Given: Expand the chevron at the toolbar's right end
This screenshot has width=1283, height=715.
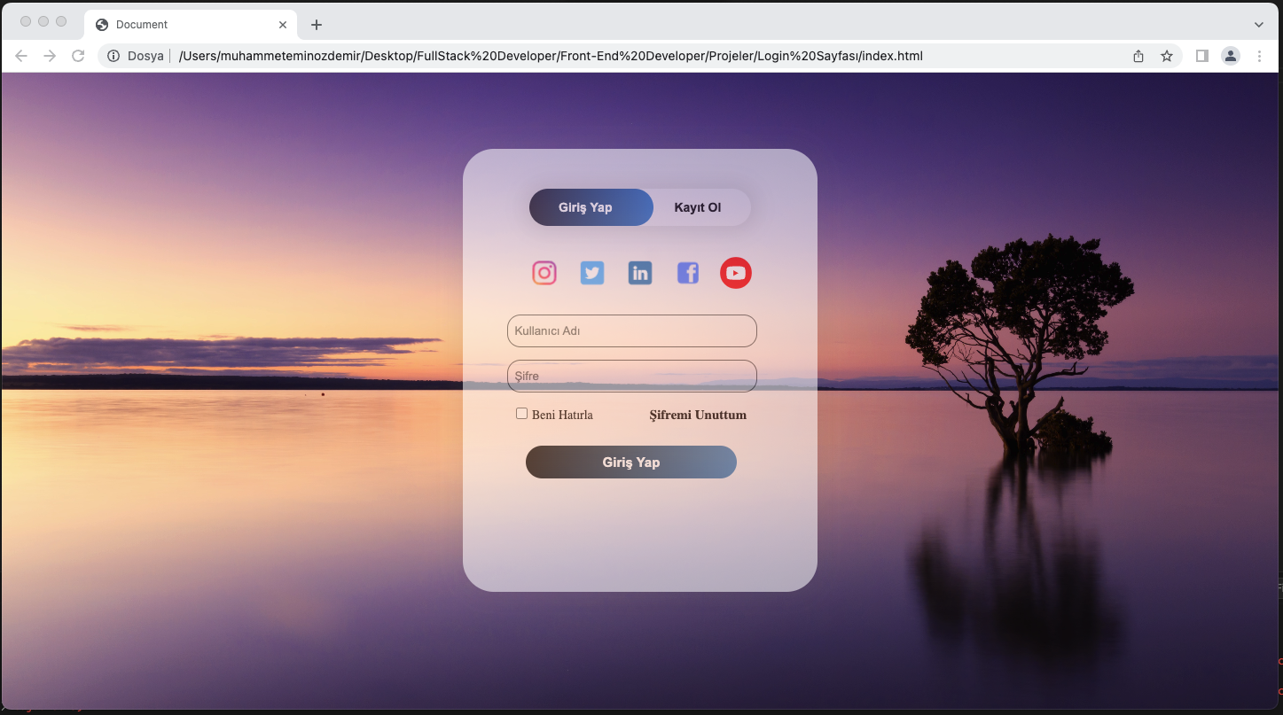Looking at the screenshot, I should (1259, 24).
